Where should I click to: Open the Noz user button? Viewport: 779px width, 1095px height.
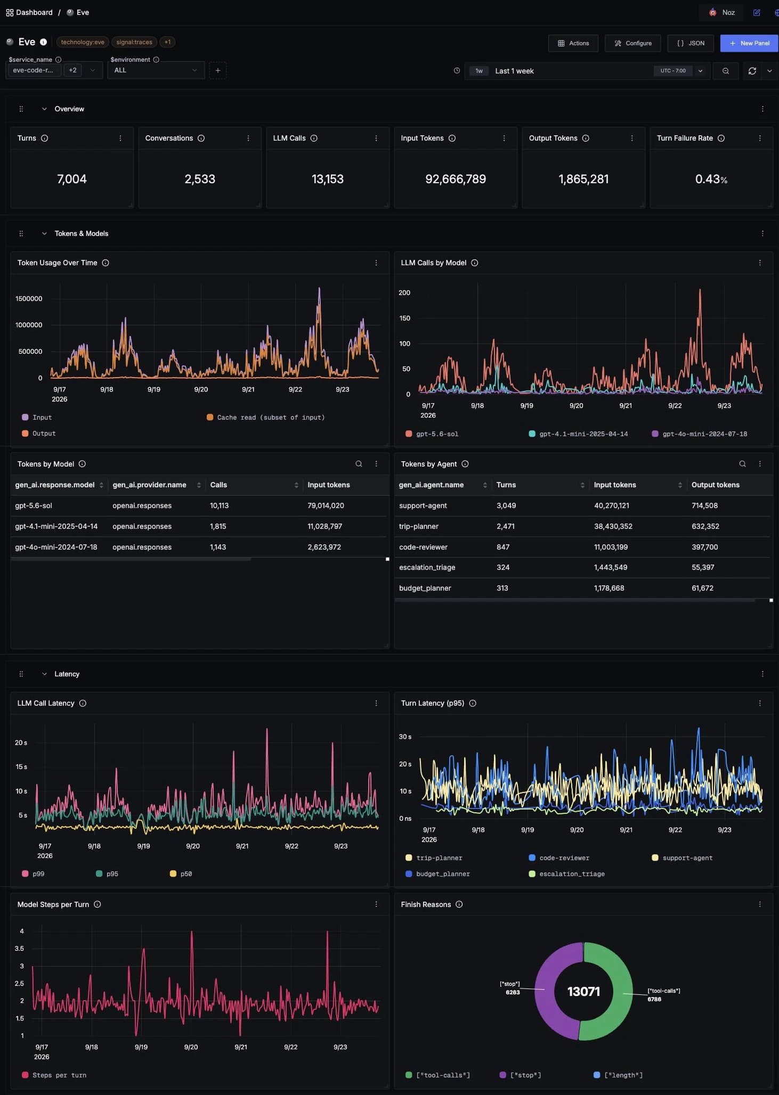[x=721, y=12]
